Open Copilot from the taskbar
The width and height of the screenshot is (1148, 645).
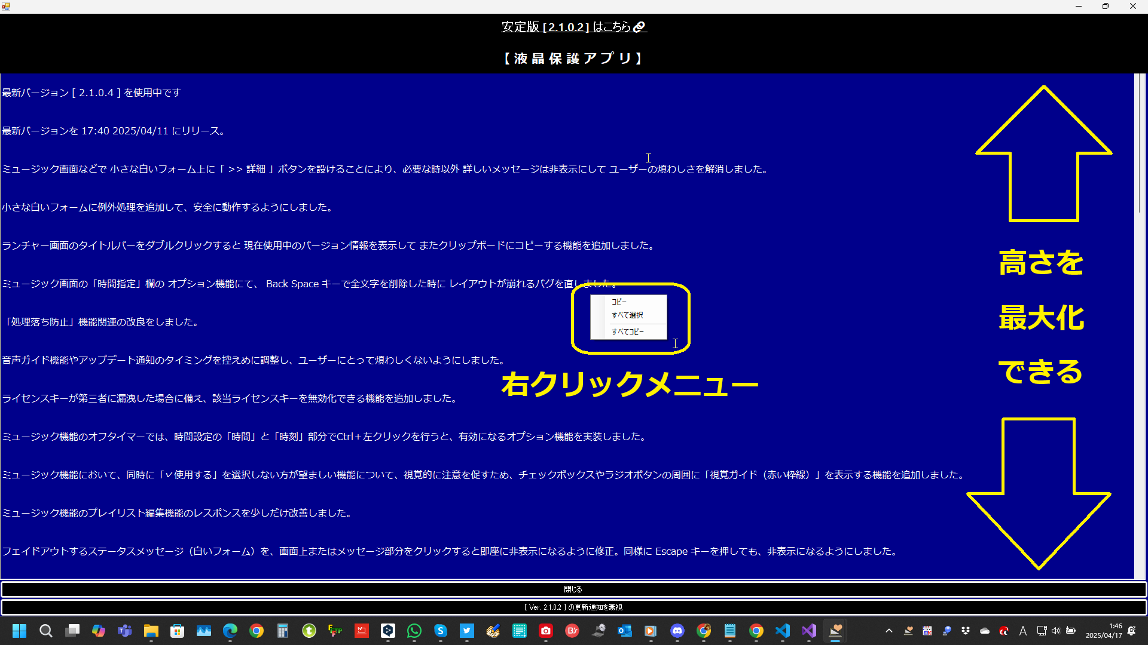(98, 631)
